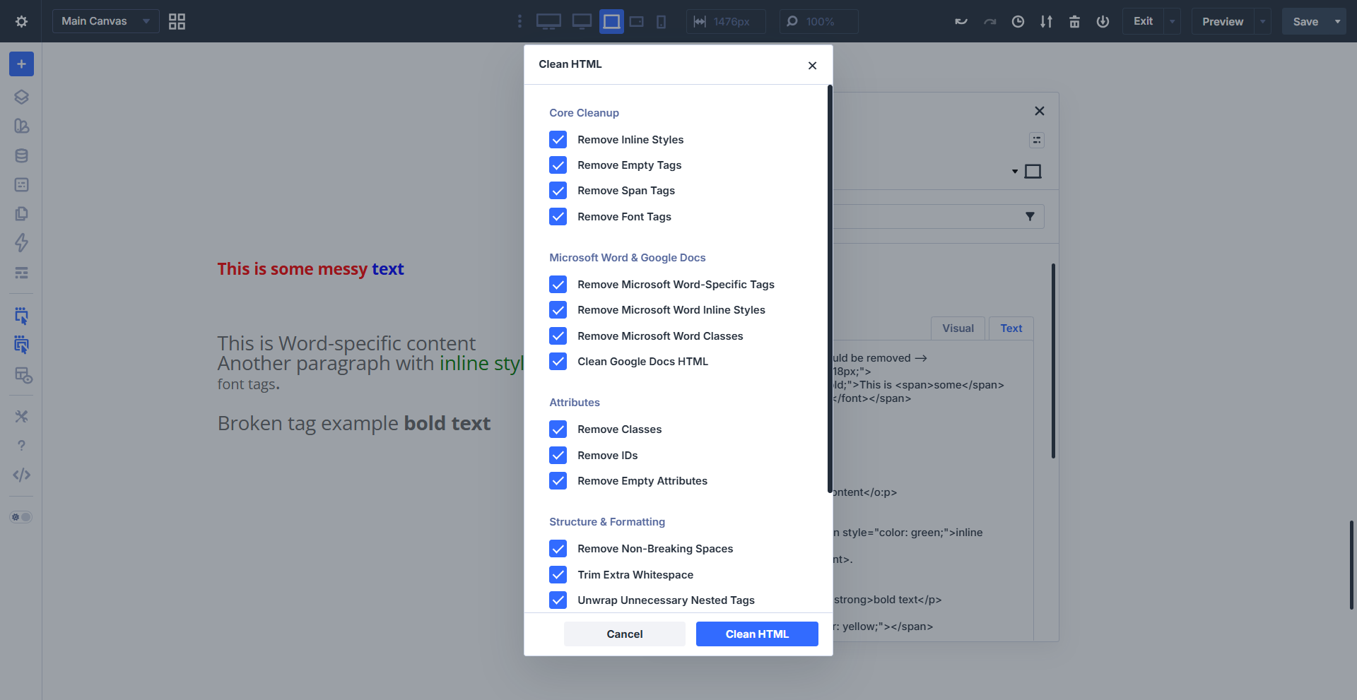Open the square shape dropdown in properties panel

[x=1026, y=171]
